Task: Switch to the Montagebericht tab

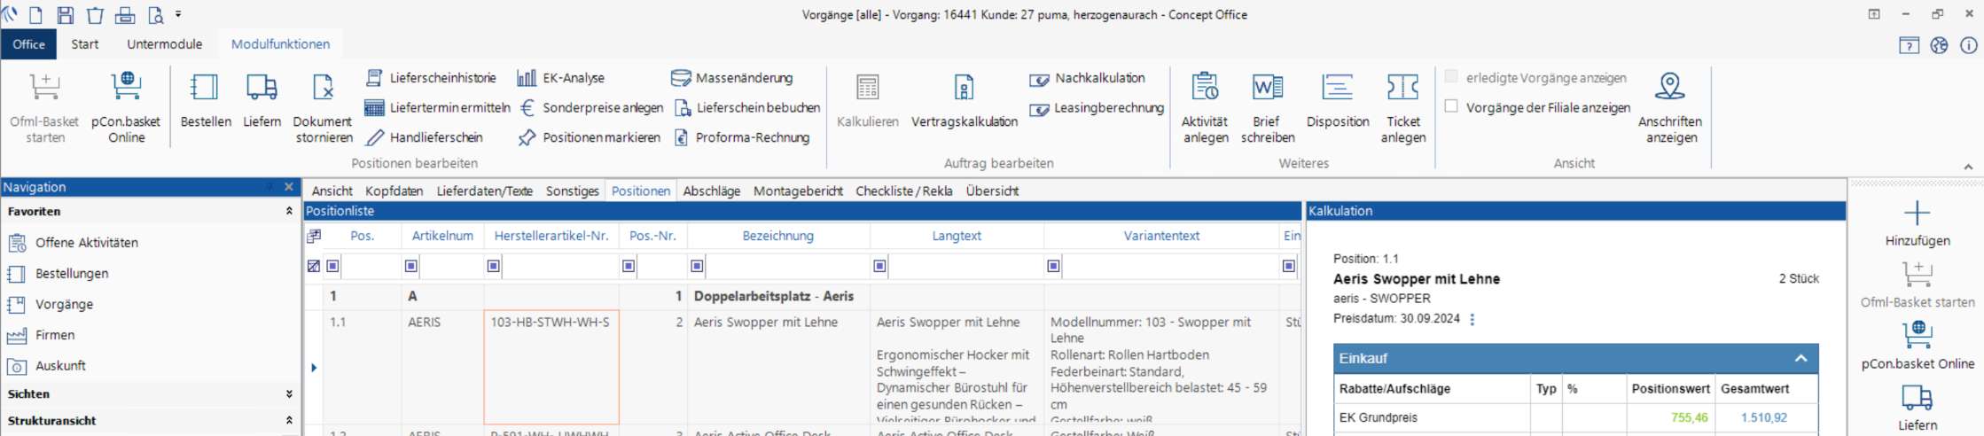Action: (798, 191)
